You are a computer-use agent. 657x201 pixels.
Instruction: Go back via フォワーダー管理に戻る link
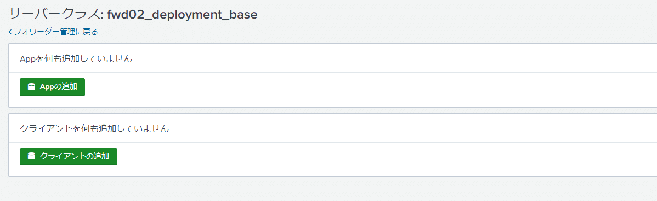tap(53, 32)
